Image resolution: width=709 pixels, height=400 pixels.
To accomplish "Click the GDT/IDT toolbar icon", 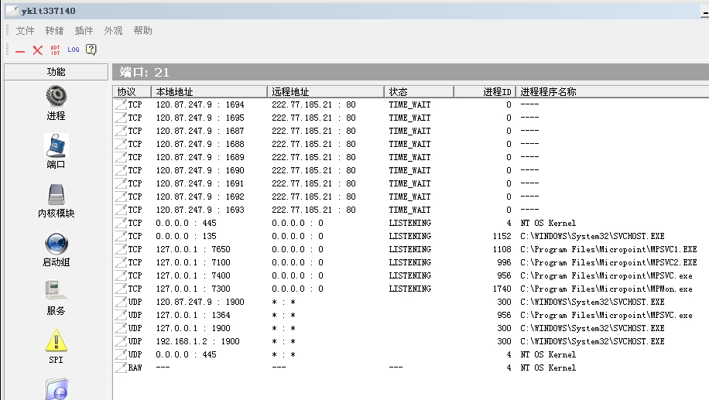I will tap(55, 50).
